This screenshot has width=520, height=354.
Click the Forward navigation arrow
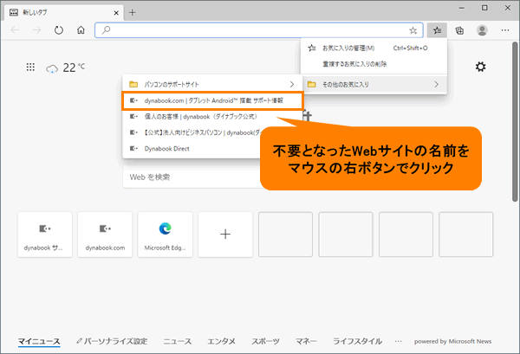click(36, 30)
